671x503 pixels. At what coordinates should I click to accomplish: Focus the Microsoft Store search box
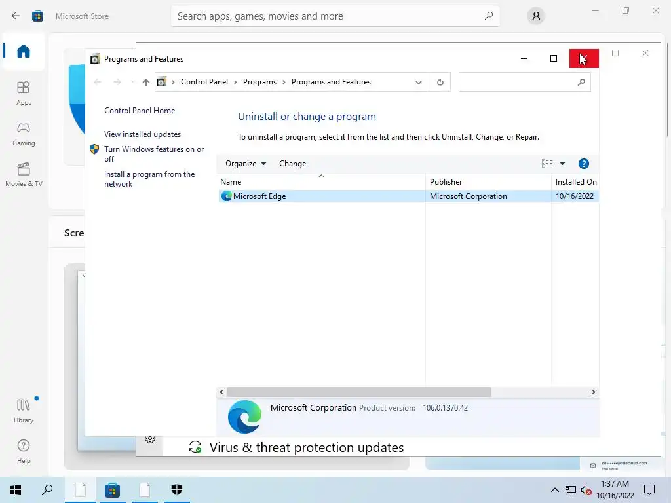335,16
